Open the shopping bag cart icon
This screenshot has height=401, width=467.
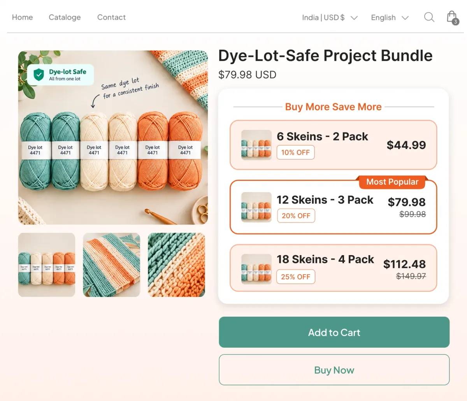[452, 17]
